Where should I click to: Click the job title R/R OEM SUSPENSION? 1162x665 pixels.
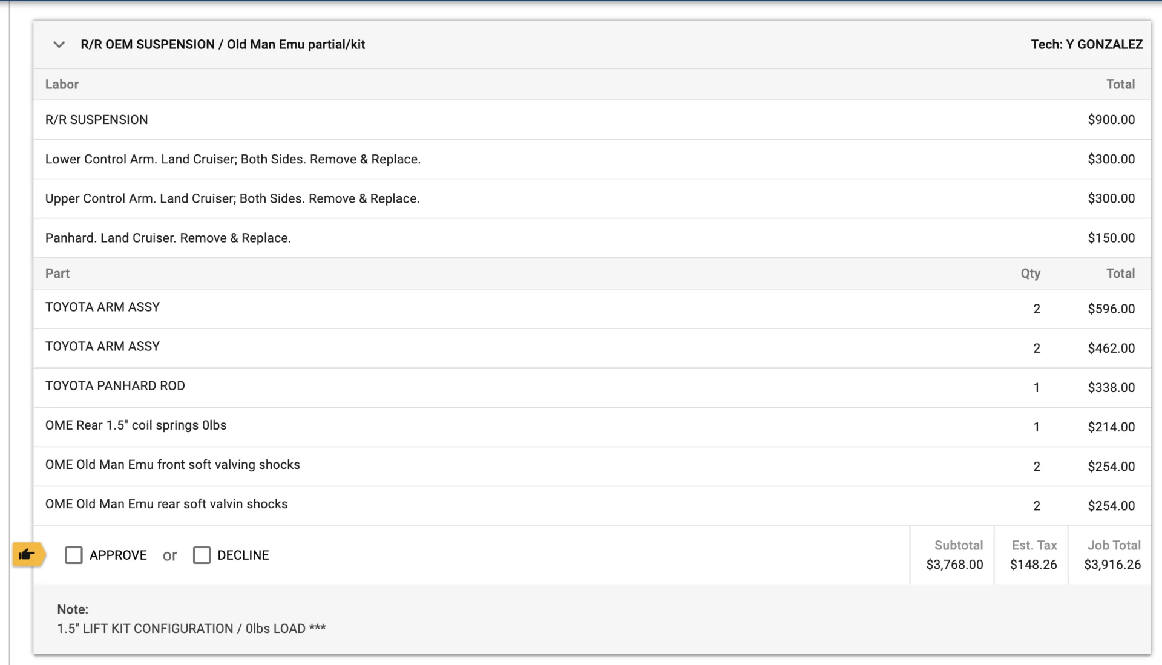[222, 44]
